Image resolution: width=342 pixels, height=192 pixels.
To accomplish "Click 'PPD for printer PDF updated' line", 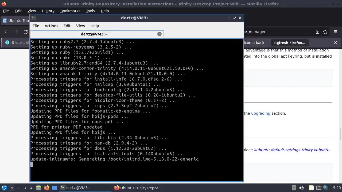I will click(x=66, y=127).
